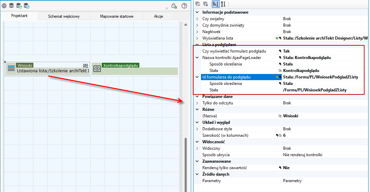Collapse the Źródło danych category

(x=197, y=174)
